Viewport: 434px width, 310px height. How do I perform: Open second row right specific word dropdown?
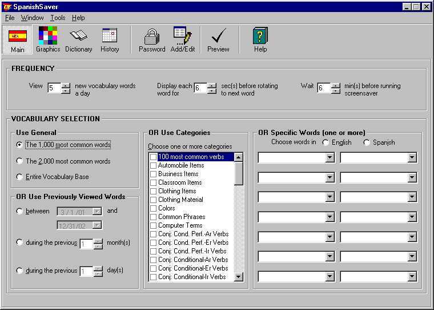(412, 177)
